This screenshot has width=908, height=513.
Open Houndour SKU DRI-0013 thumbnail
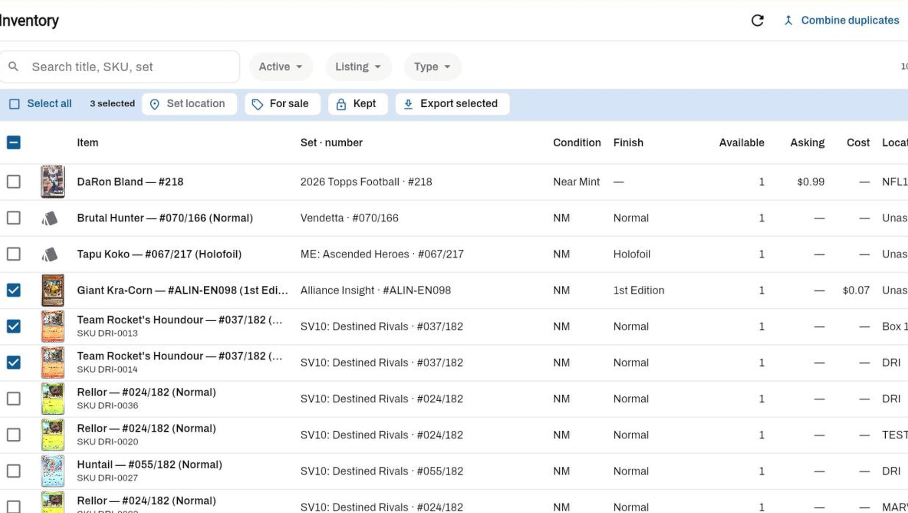click(x=52, y=326)
